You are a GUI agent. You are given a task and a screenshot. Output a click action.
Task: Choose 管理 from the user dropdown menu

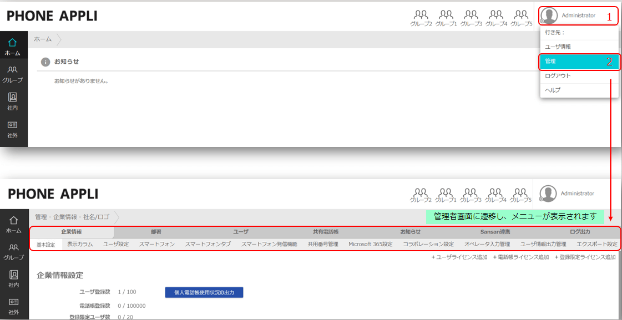[x=579, y=62]
